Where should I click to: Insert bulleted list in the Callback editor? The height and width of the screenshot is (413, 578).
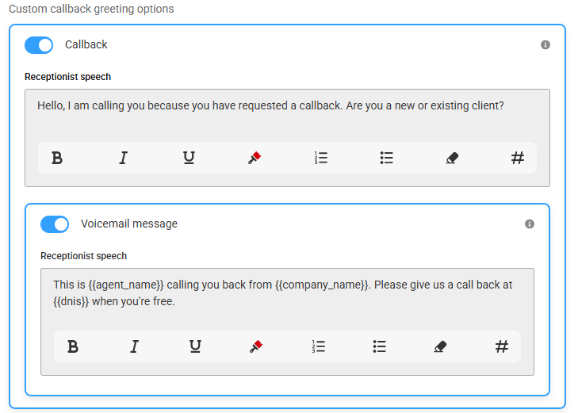[386, 158]
